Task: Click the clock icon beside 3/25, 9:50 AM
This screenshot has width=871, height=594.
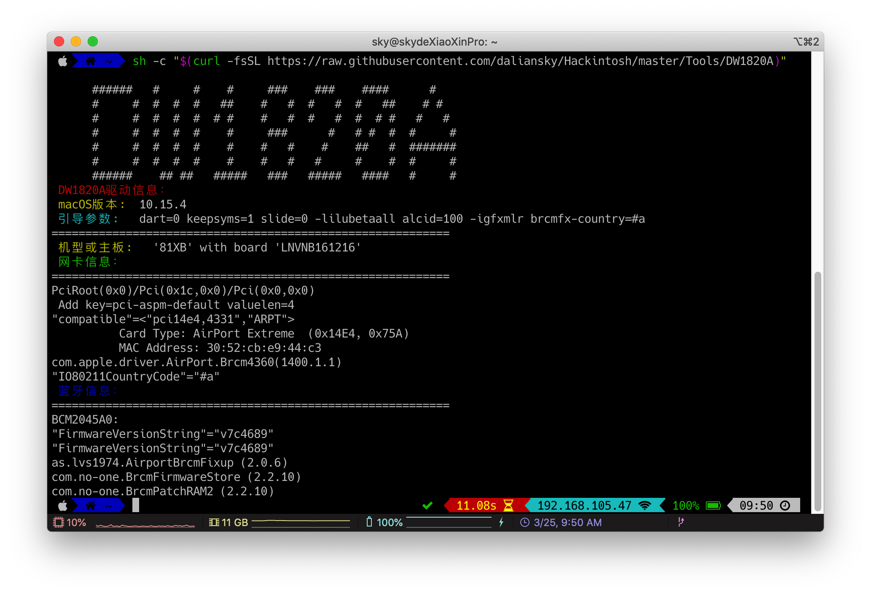Action: click(x=525, y=522)
